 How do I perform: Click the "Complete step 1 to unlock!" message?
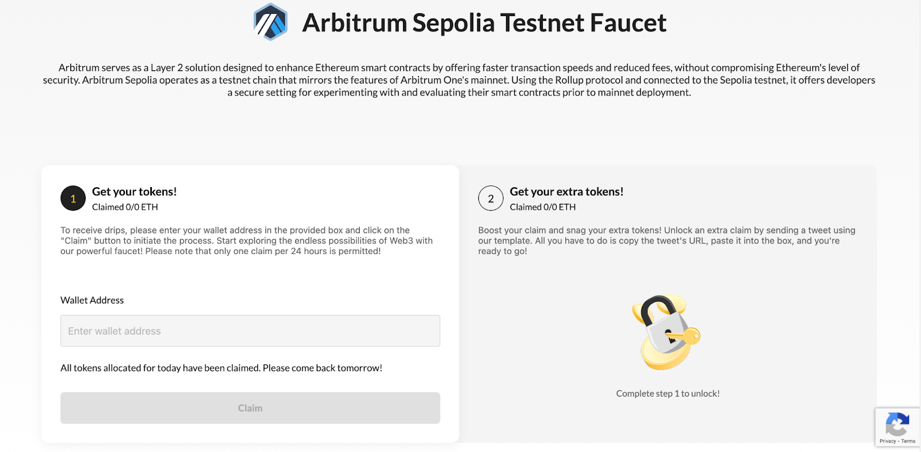[667, 394]
